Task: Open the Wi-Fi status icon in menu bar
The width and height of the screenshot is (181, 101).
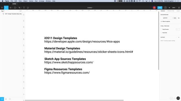Action: coord(140,1)
